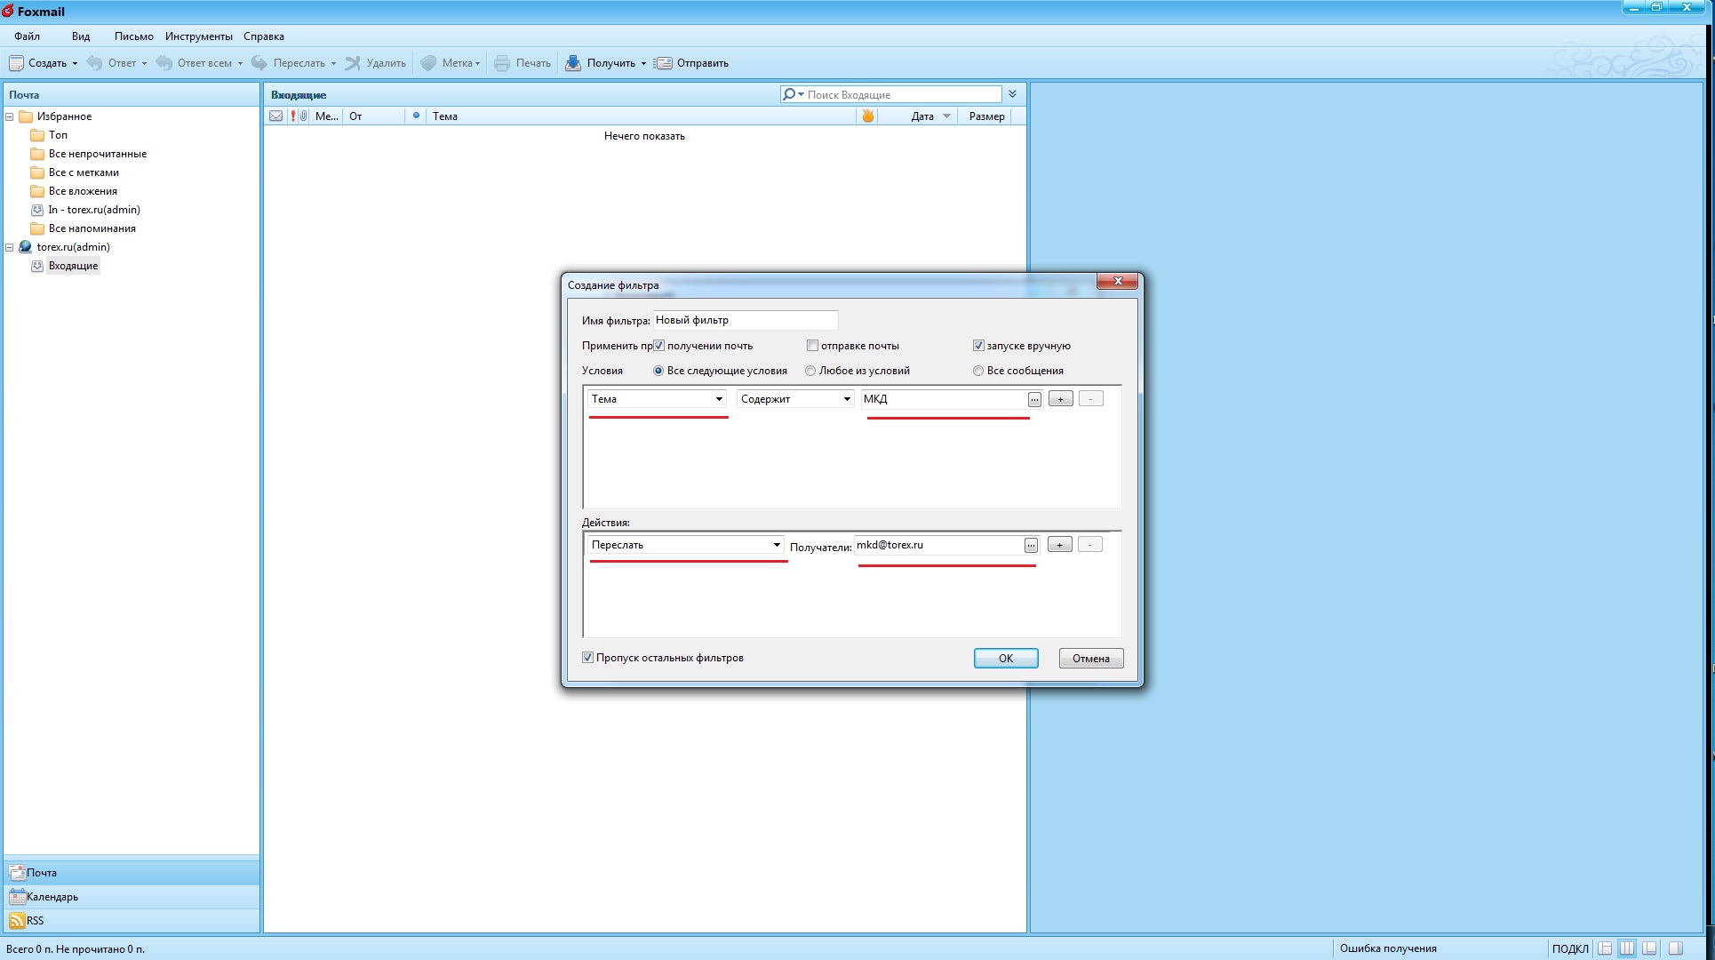Click the Send mail toolbar icon
The image size is (1715, 960).
click(663, 63)
